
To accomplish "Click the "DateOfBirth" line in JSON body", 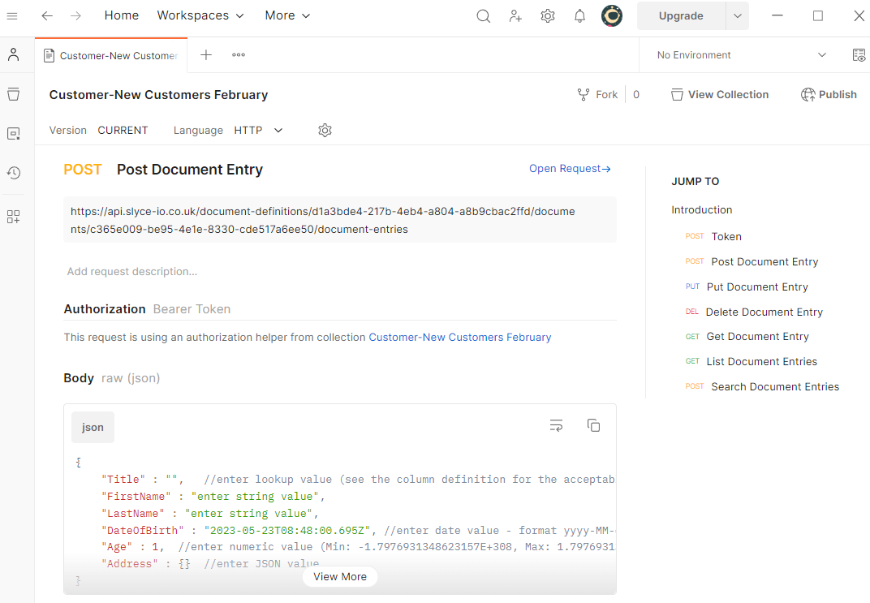I will click(358, 530).
